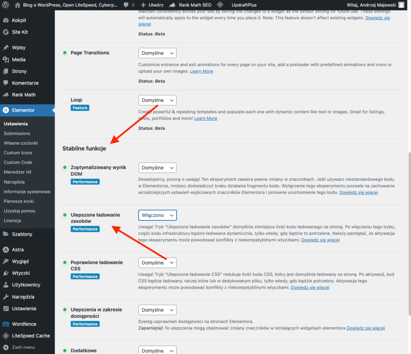Click the Astra theme icon
This screenshot has height=354, width=411.
tap(6, 250)
